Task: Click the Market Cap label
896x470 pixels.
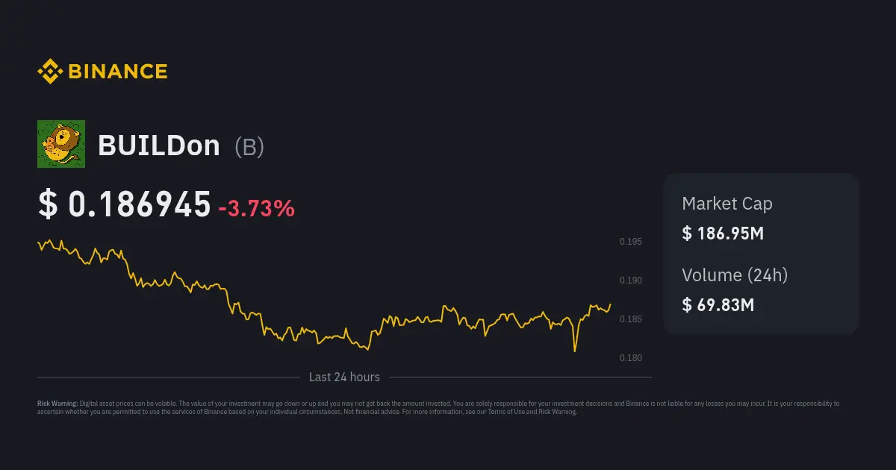Action: [727, 204]
